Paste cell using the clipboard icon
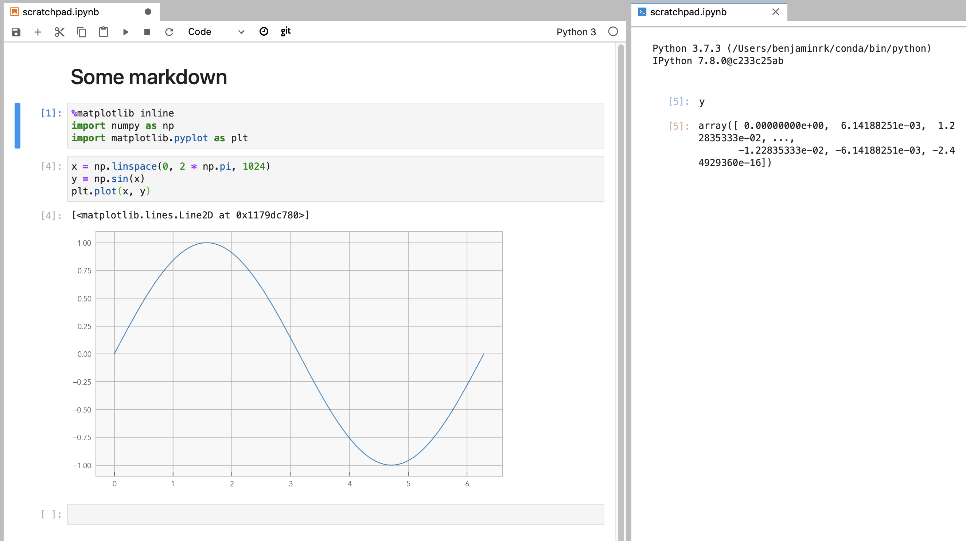966x541 pixels. click(103, 32)
